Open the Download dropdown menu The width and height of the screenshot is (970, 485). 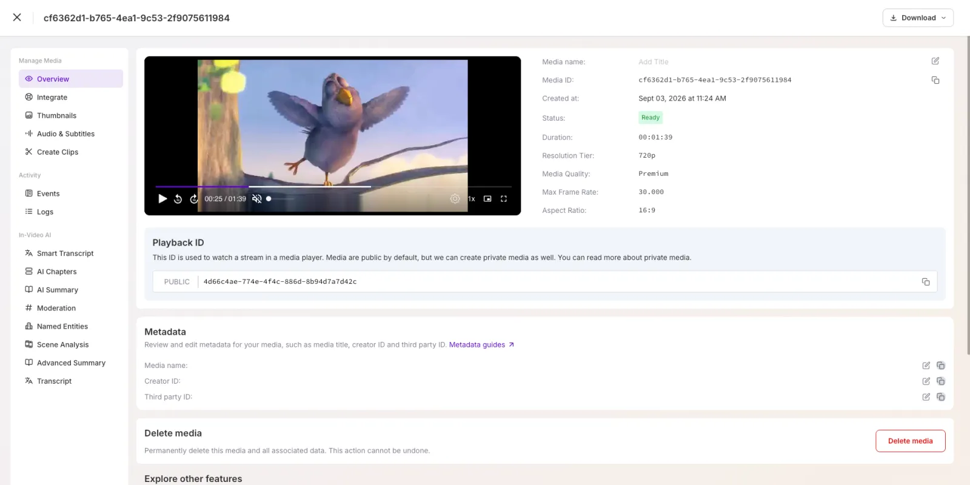(918, 18)
